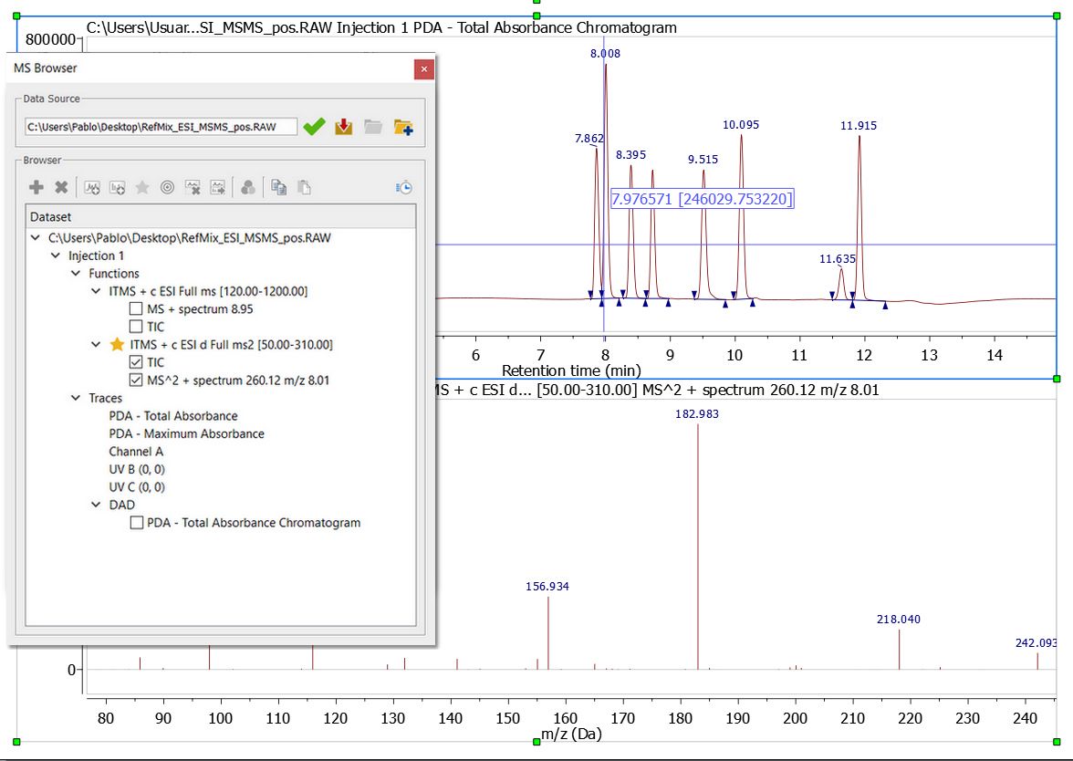Screen dimensions: 1073x761
Task: Click the 218.040 spectrum peak label
Action: pos(899,620)
